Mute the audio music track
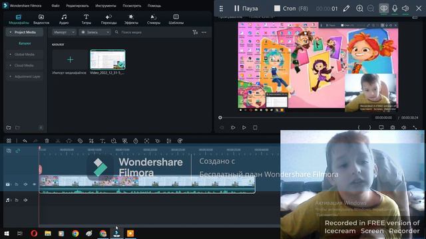 (25, 200)
